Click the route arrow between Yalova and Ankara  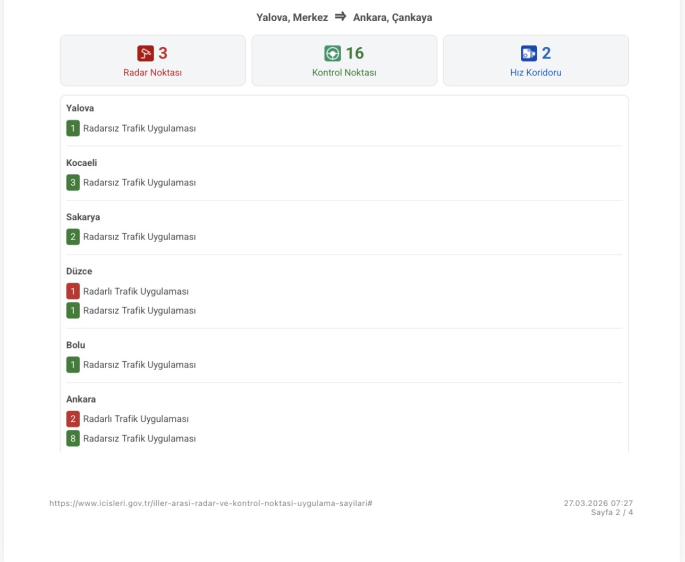point(341,17)
